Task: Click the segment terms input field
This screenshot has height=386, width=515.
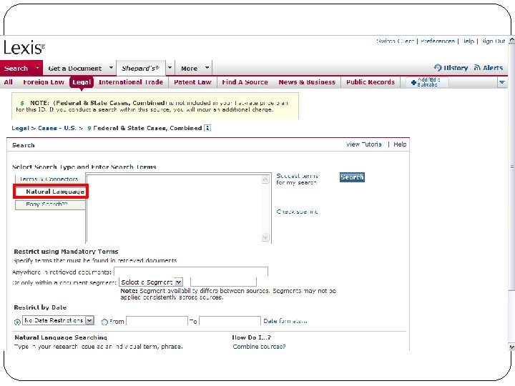Action: click(223, 282)
